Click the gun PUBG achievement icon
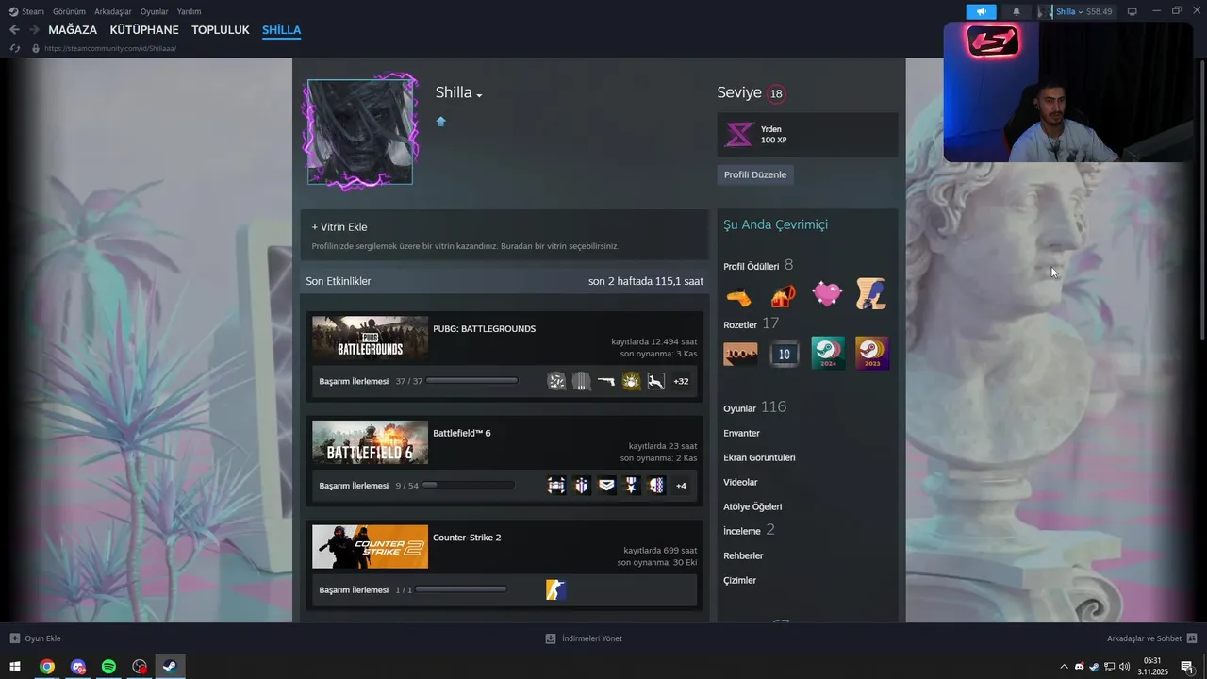1207x679 pixels. coord(606,381)
